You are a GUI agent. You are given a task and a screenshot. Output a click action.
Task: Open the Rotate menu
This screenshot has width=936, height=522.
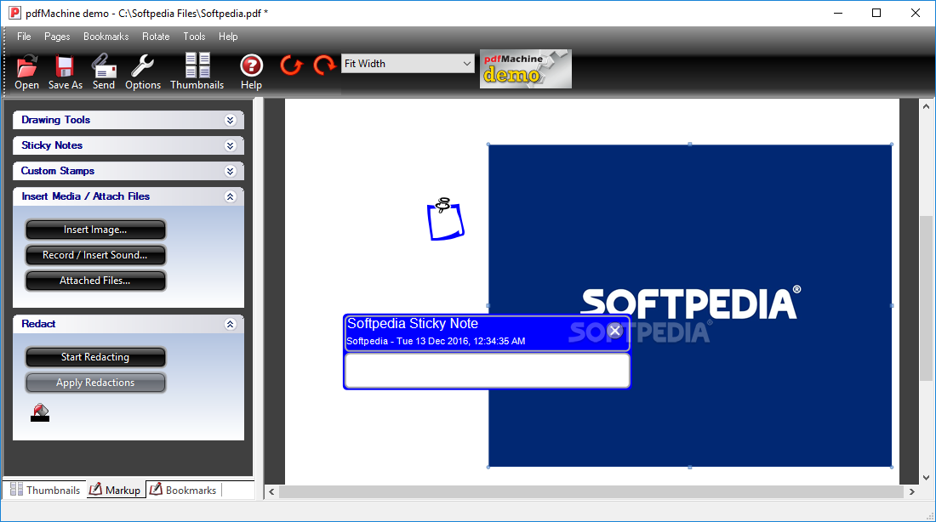156,37
